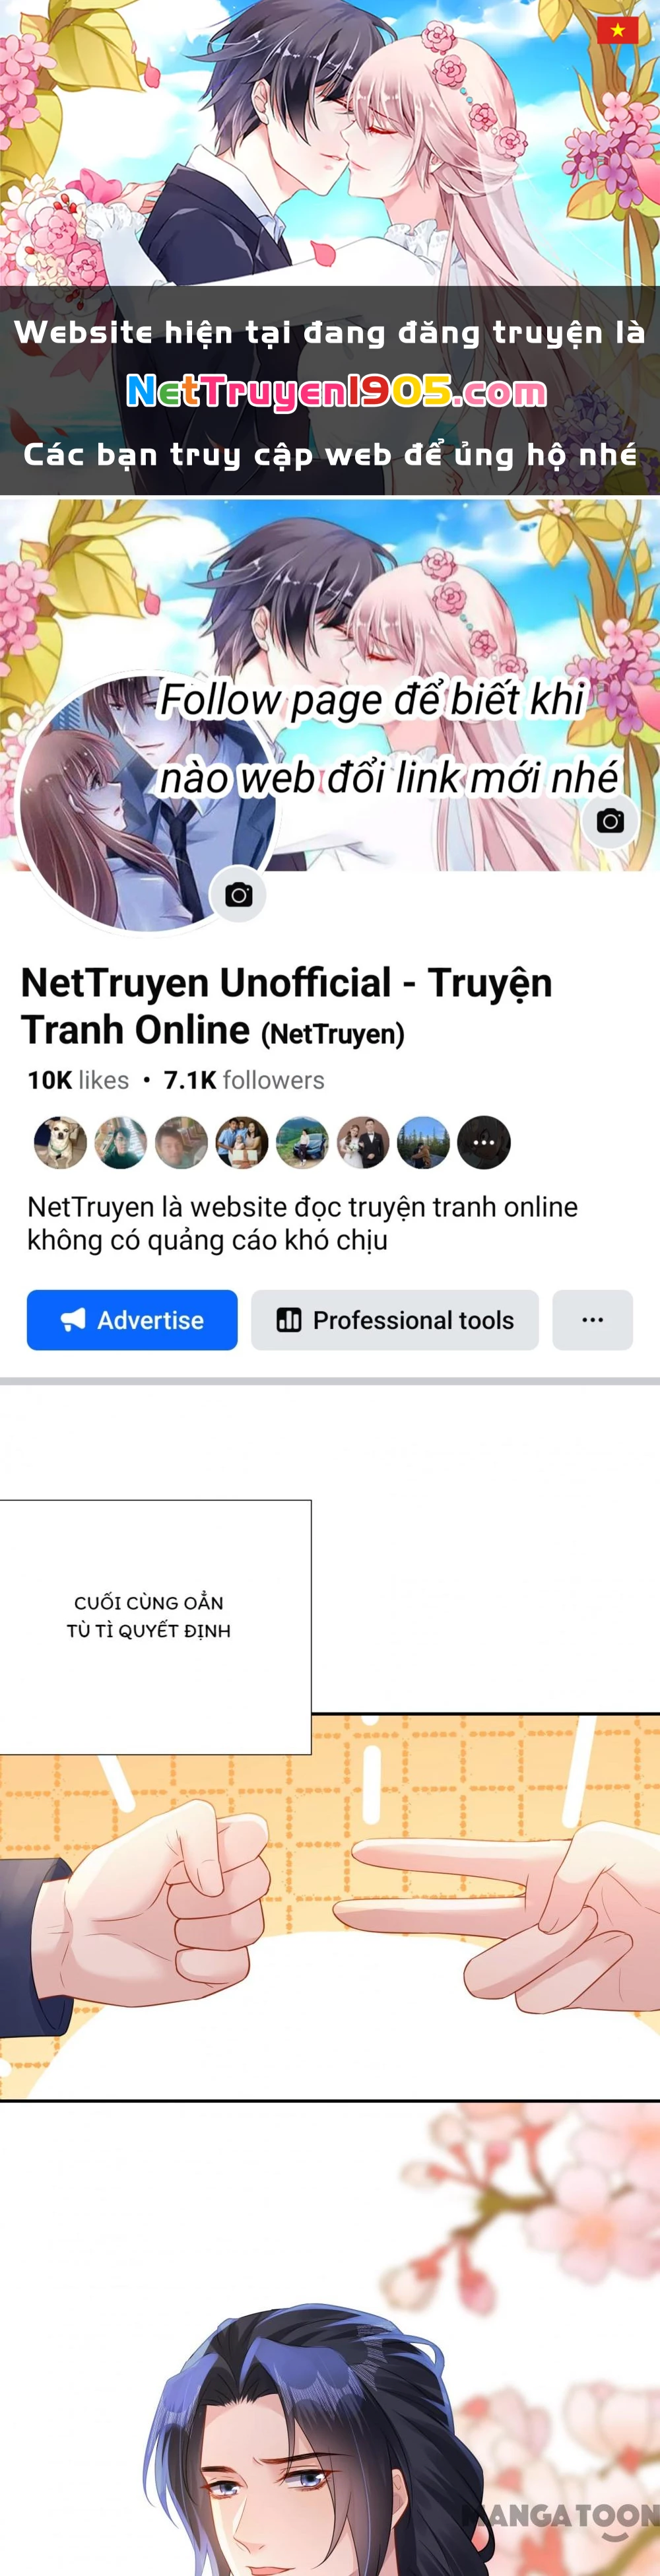
Task: Click the 7.1K followers count
Action: (x=244, y=1080)
